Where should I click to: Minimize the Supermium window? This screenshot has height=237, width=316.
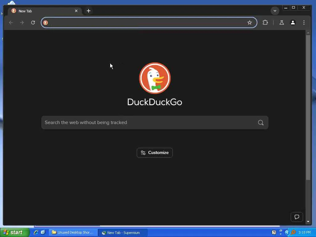[285, 8]
